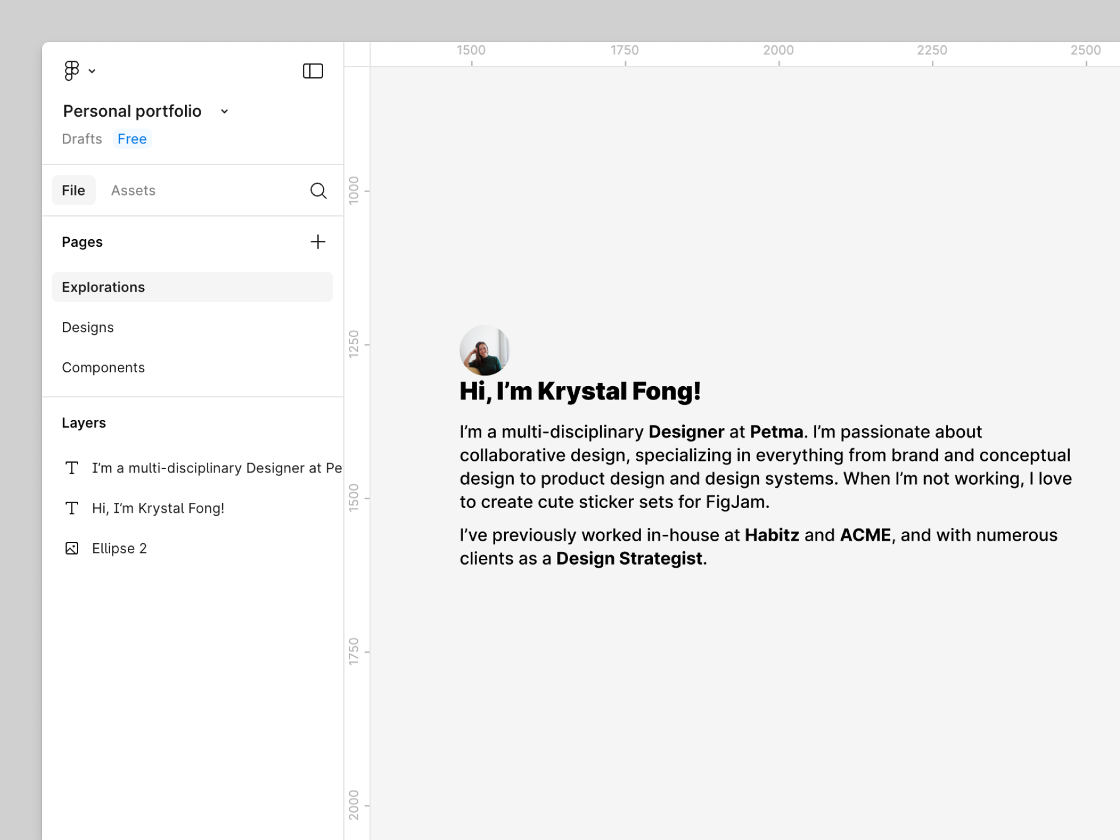This screenshot has width=1120, height=840.
Task: Click the Free plan badge
Action: tap(132, 139)
